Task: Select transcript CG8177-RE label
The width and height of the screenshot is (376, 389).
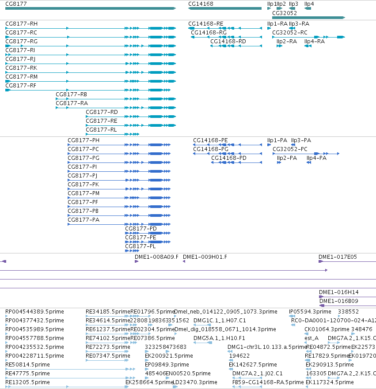Action: tap(102, 121)
